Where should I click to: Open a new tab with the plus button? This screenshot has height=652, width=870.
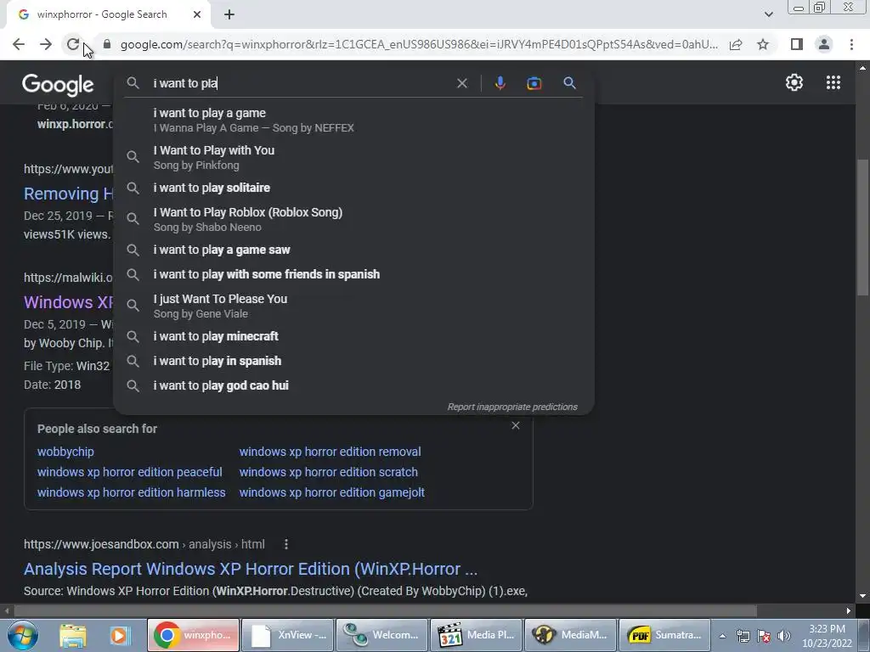[x=229, y=14]
